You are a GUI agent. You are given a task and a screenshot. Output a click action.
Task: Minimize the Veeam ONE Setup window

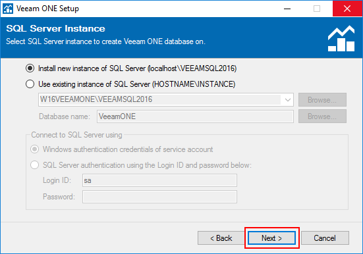287,9
